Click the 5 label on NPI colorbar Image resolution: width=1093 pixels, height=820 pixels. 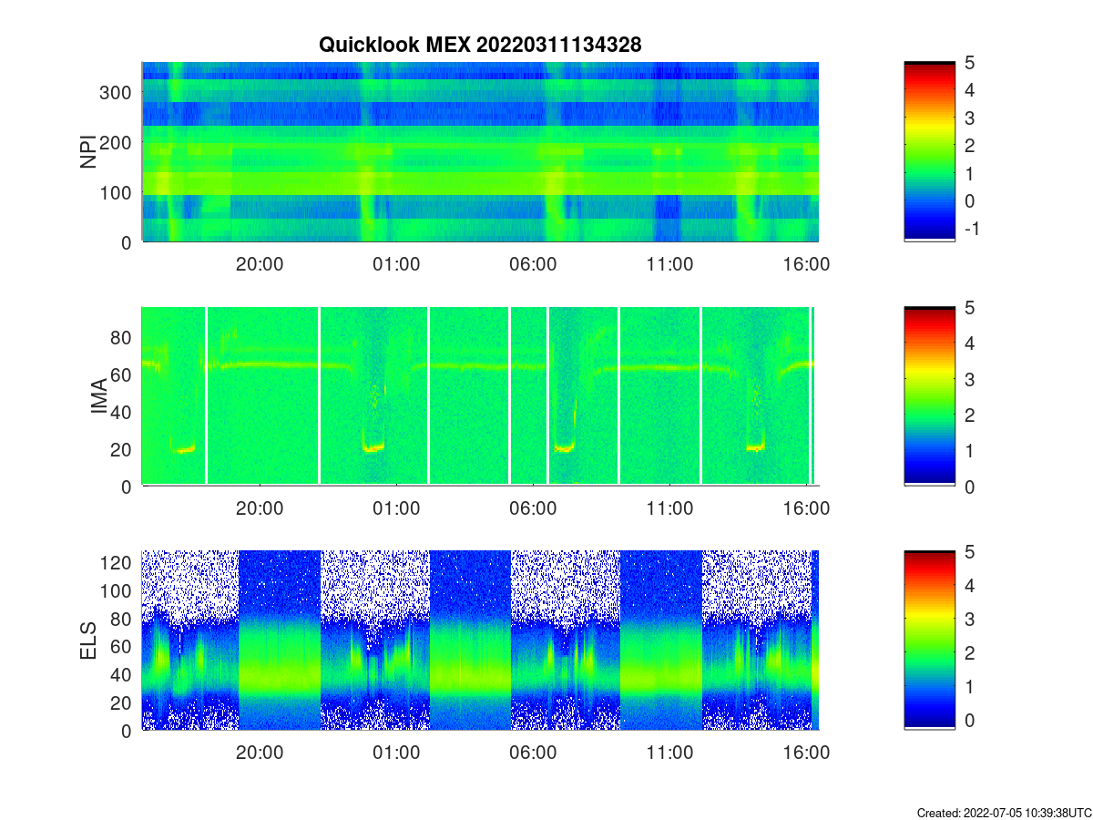pos(968,63)
